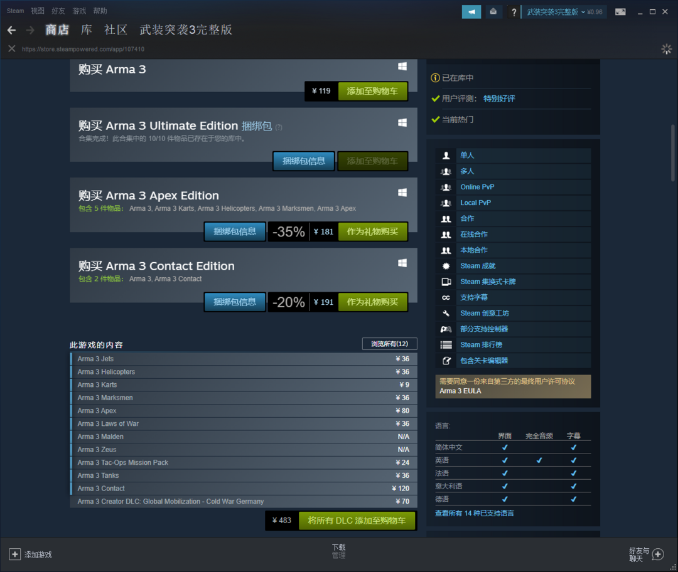Go back with the left arrow
The image size is (678, 572).
[12, 30]
